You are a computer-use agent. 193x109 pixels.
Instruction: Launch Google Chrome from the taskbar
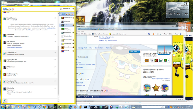44,107
